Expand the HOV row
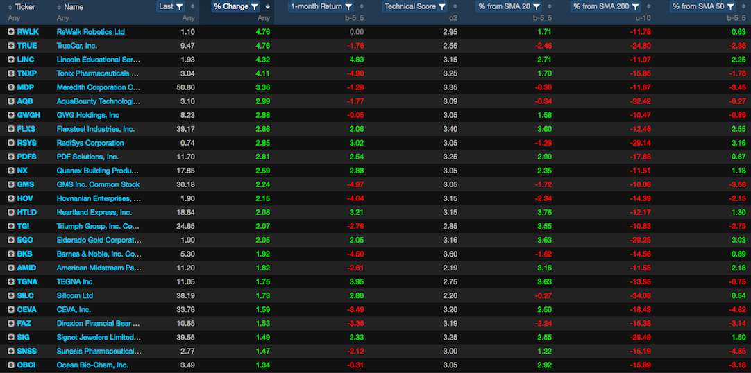Screen dimensions: 751x373 [x=11, y=198]
